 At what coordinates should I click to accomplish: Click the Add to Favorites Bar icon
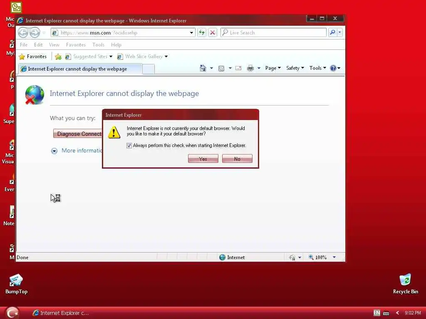coord(58,56)
